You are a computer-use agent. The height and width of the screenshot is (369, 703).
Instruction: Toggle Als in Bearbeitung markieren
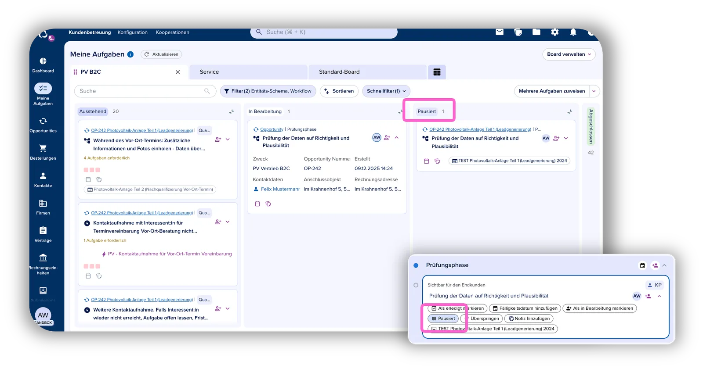(600, 308)
